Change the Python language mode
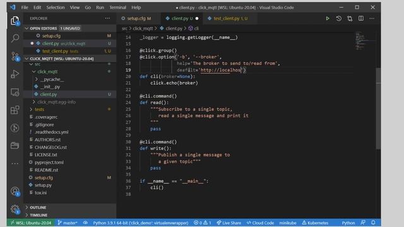 tap(348, 223)
